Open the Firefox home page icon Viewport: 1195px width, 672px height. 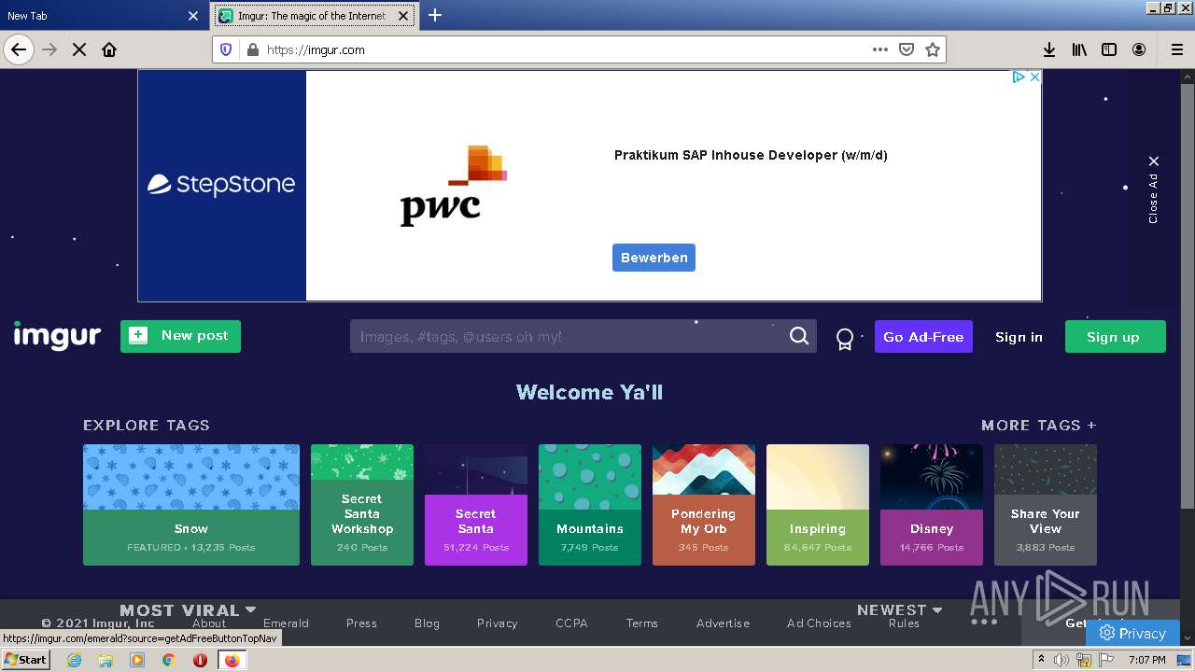point(109,49)
